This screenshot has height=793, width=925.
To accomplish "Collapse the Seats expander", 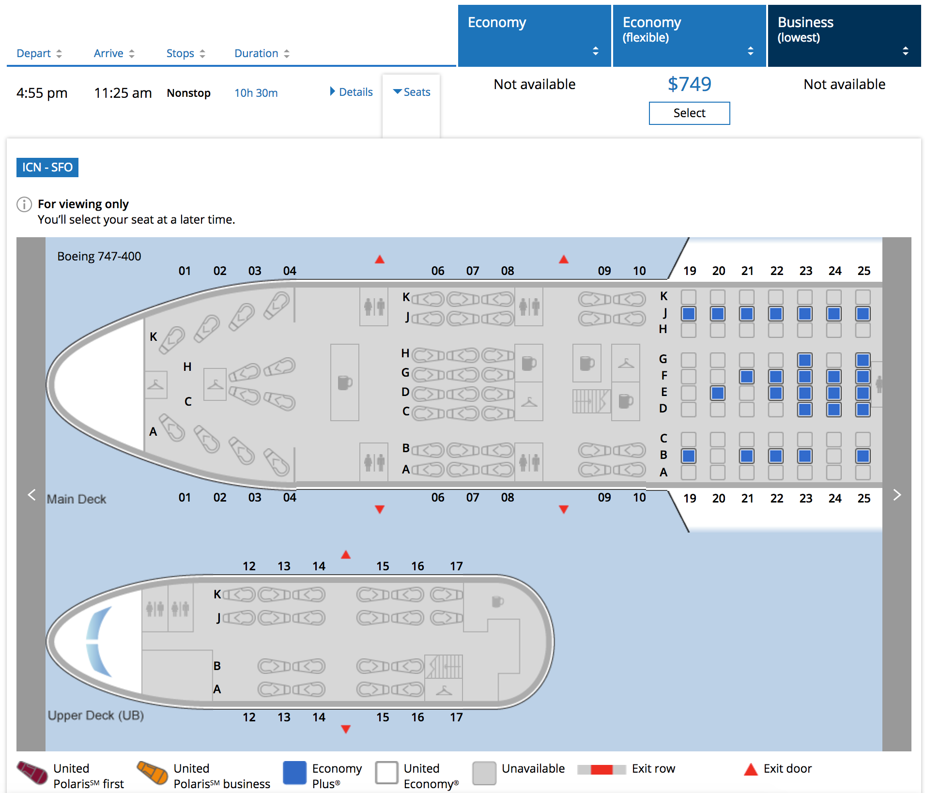I will click(x=412, y=92).
